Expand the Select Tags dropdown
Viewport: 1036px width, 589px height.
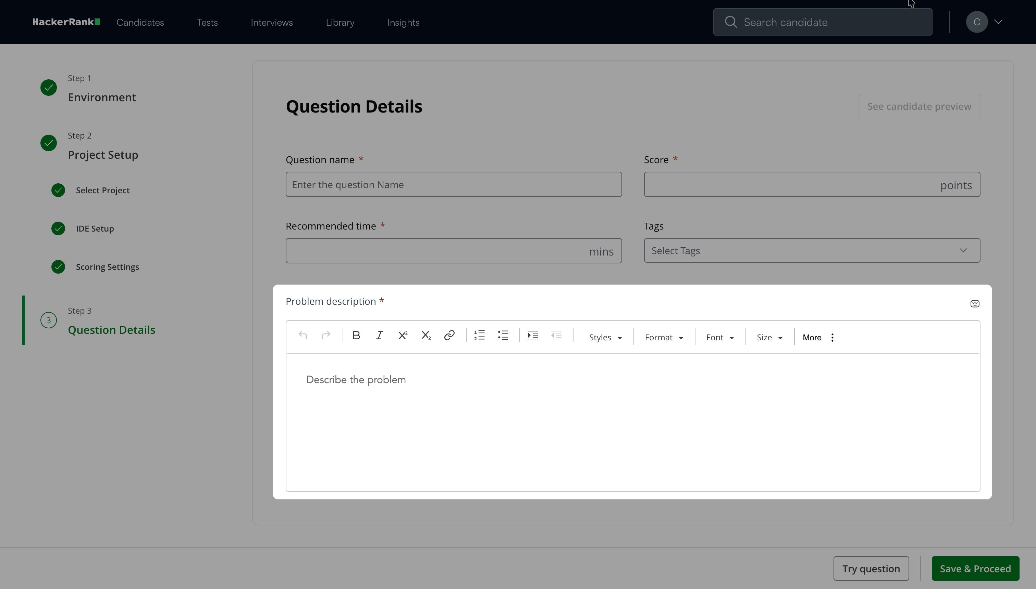point(812,250)
